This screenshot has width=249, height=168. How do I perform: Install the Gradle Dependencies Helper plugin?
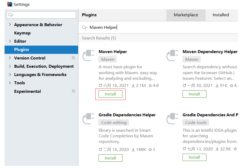click(x=110, y=158)
